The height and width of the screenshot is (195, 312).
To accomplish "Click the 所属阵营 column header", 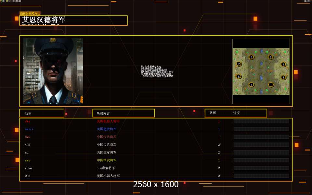I will click(103, 113).
